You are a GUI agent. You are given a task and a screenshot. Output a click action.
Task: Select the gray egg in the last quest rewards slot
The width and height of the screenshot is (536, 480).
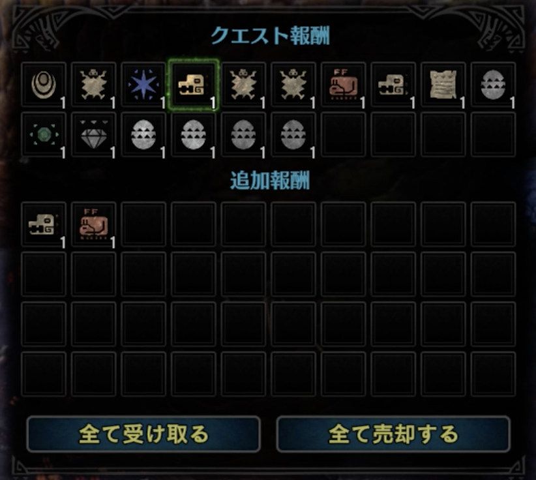coord(492,84)
